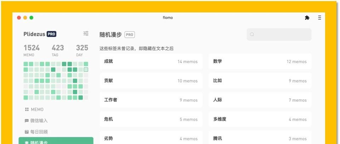Screen dimensions: 340x144
Task: Click the 随机漫步 page heading
Action: tap(110, 35)
